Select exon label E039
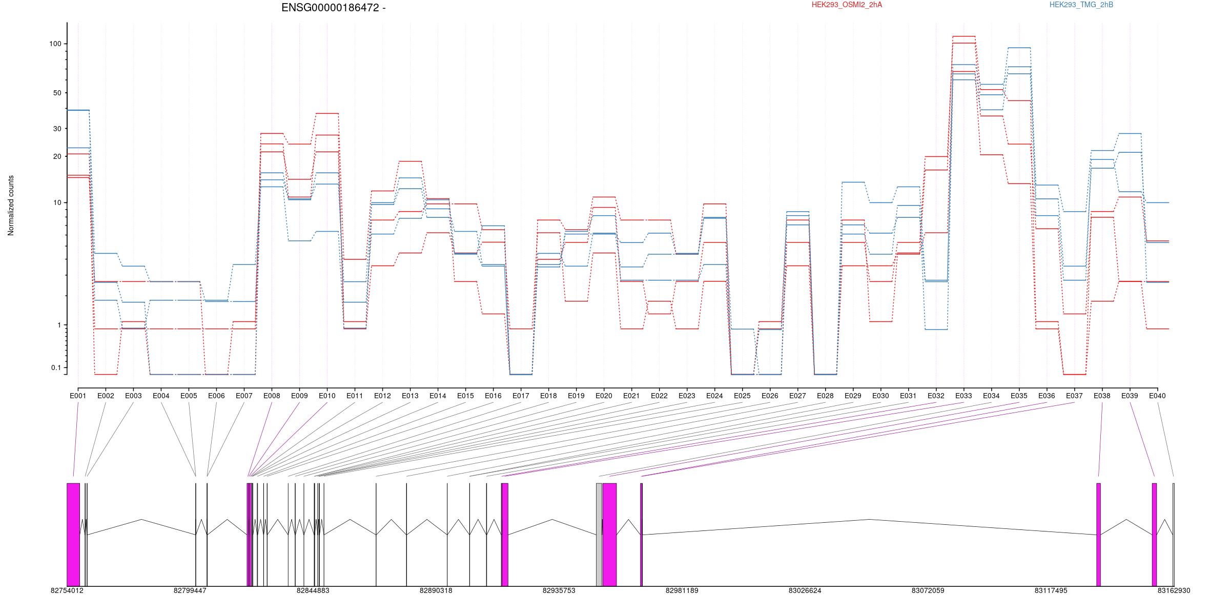 (x=1130, y=396)
